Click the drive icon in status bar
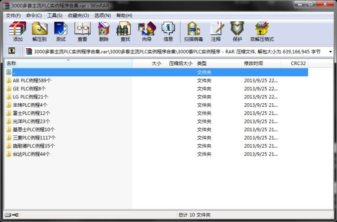Viewport: 337px width, 222px height. coord(8,214)
